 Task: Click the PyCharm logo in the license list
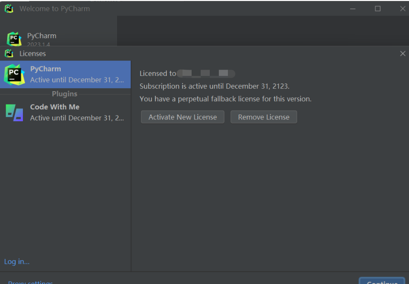tap(14, 75)
